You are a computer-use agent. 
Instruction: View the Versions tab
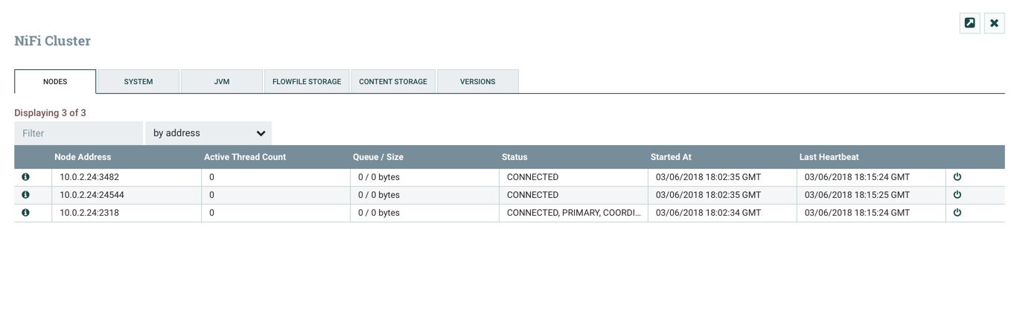pos(477,82)
